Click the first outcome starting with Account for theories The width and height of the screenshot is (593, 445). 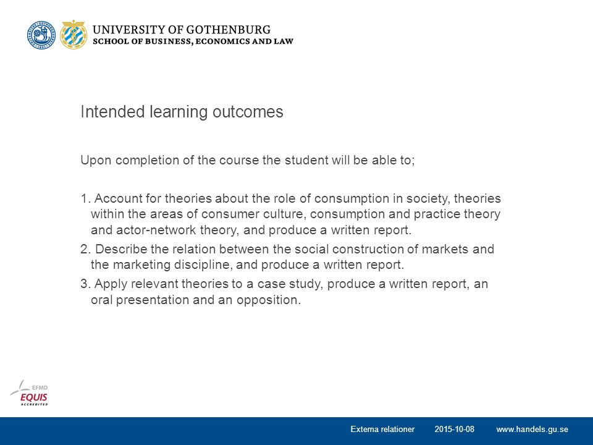(x=291, y=214)
